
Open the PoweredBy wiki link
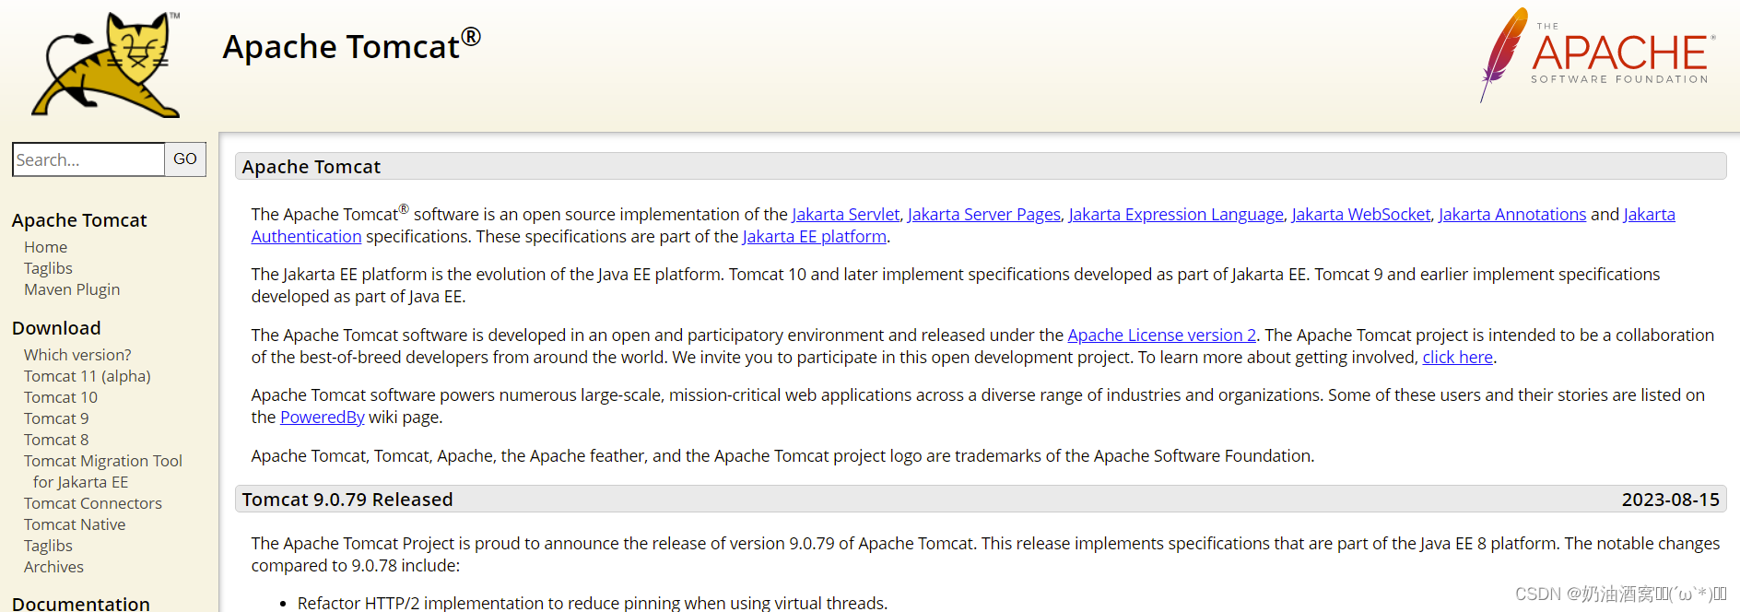(x=323, y=418)
